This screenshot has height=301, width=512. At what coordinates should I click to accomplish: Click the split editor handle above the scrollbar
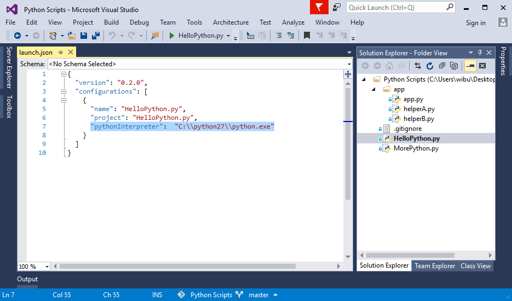click(348, 74)
